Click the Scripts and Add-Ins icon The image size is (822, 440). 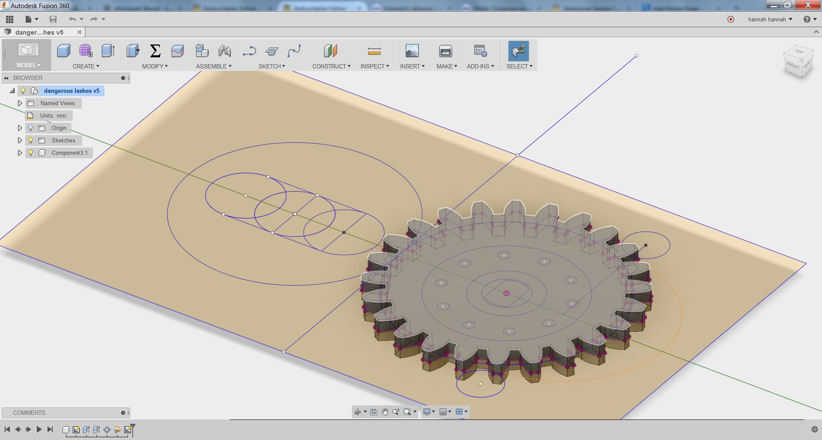(480, 51)
